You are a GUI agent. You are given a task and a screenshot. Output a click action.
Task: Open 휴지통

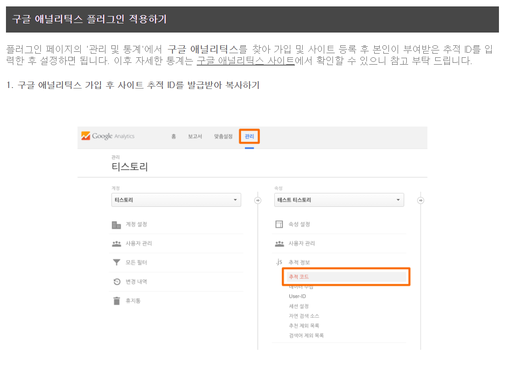point(133,300)
